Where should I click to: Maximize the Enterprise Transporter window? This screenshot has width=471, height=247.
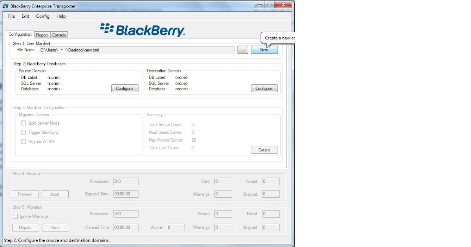pos(270,5)
